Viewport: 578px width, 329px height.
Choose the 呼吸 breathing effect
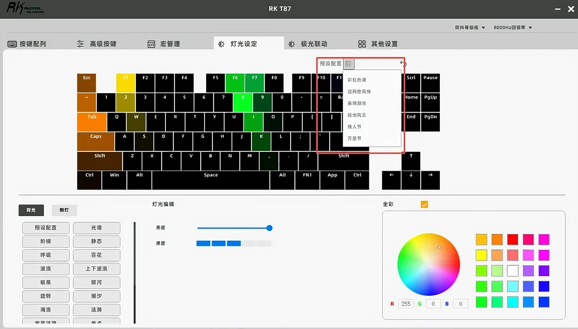click(45, 255)
